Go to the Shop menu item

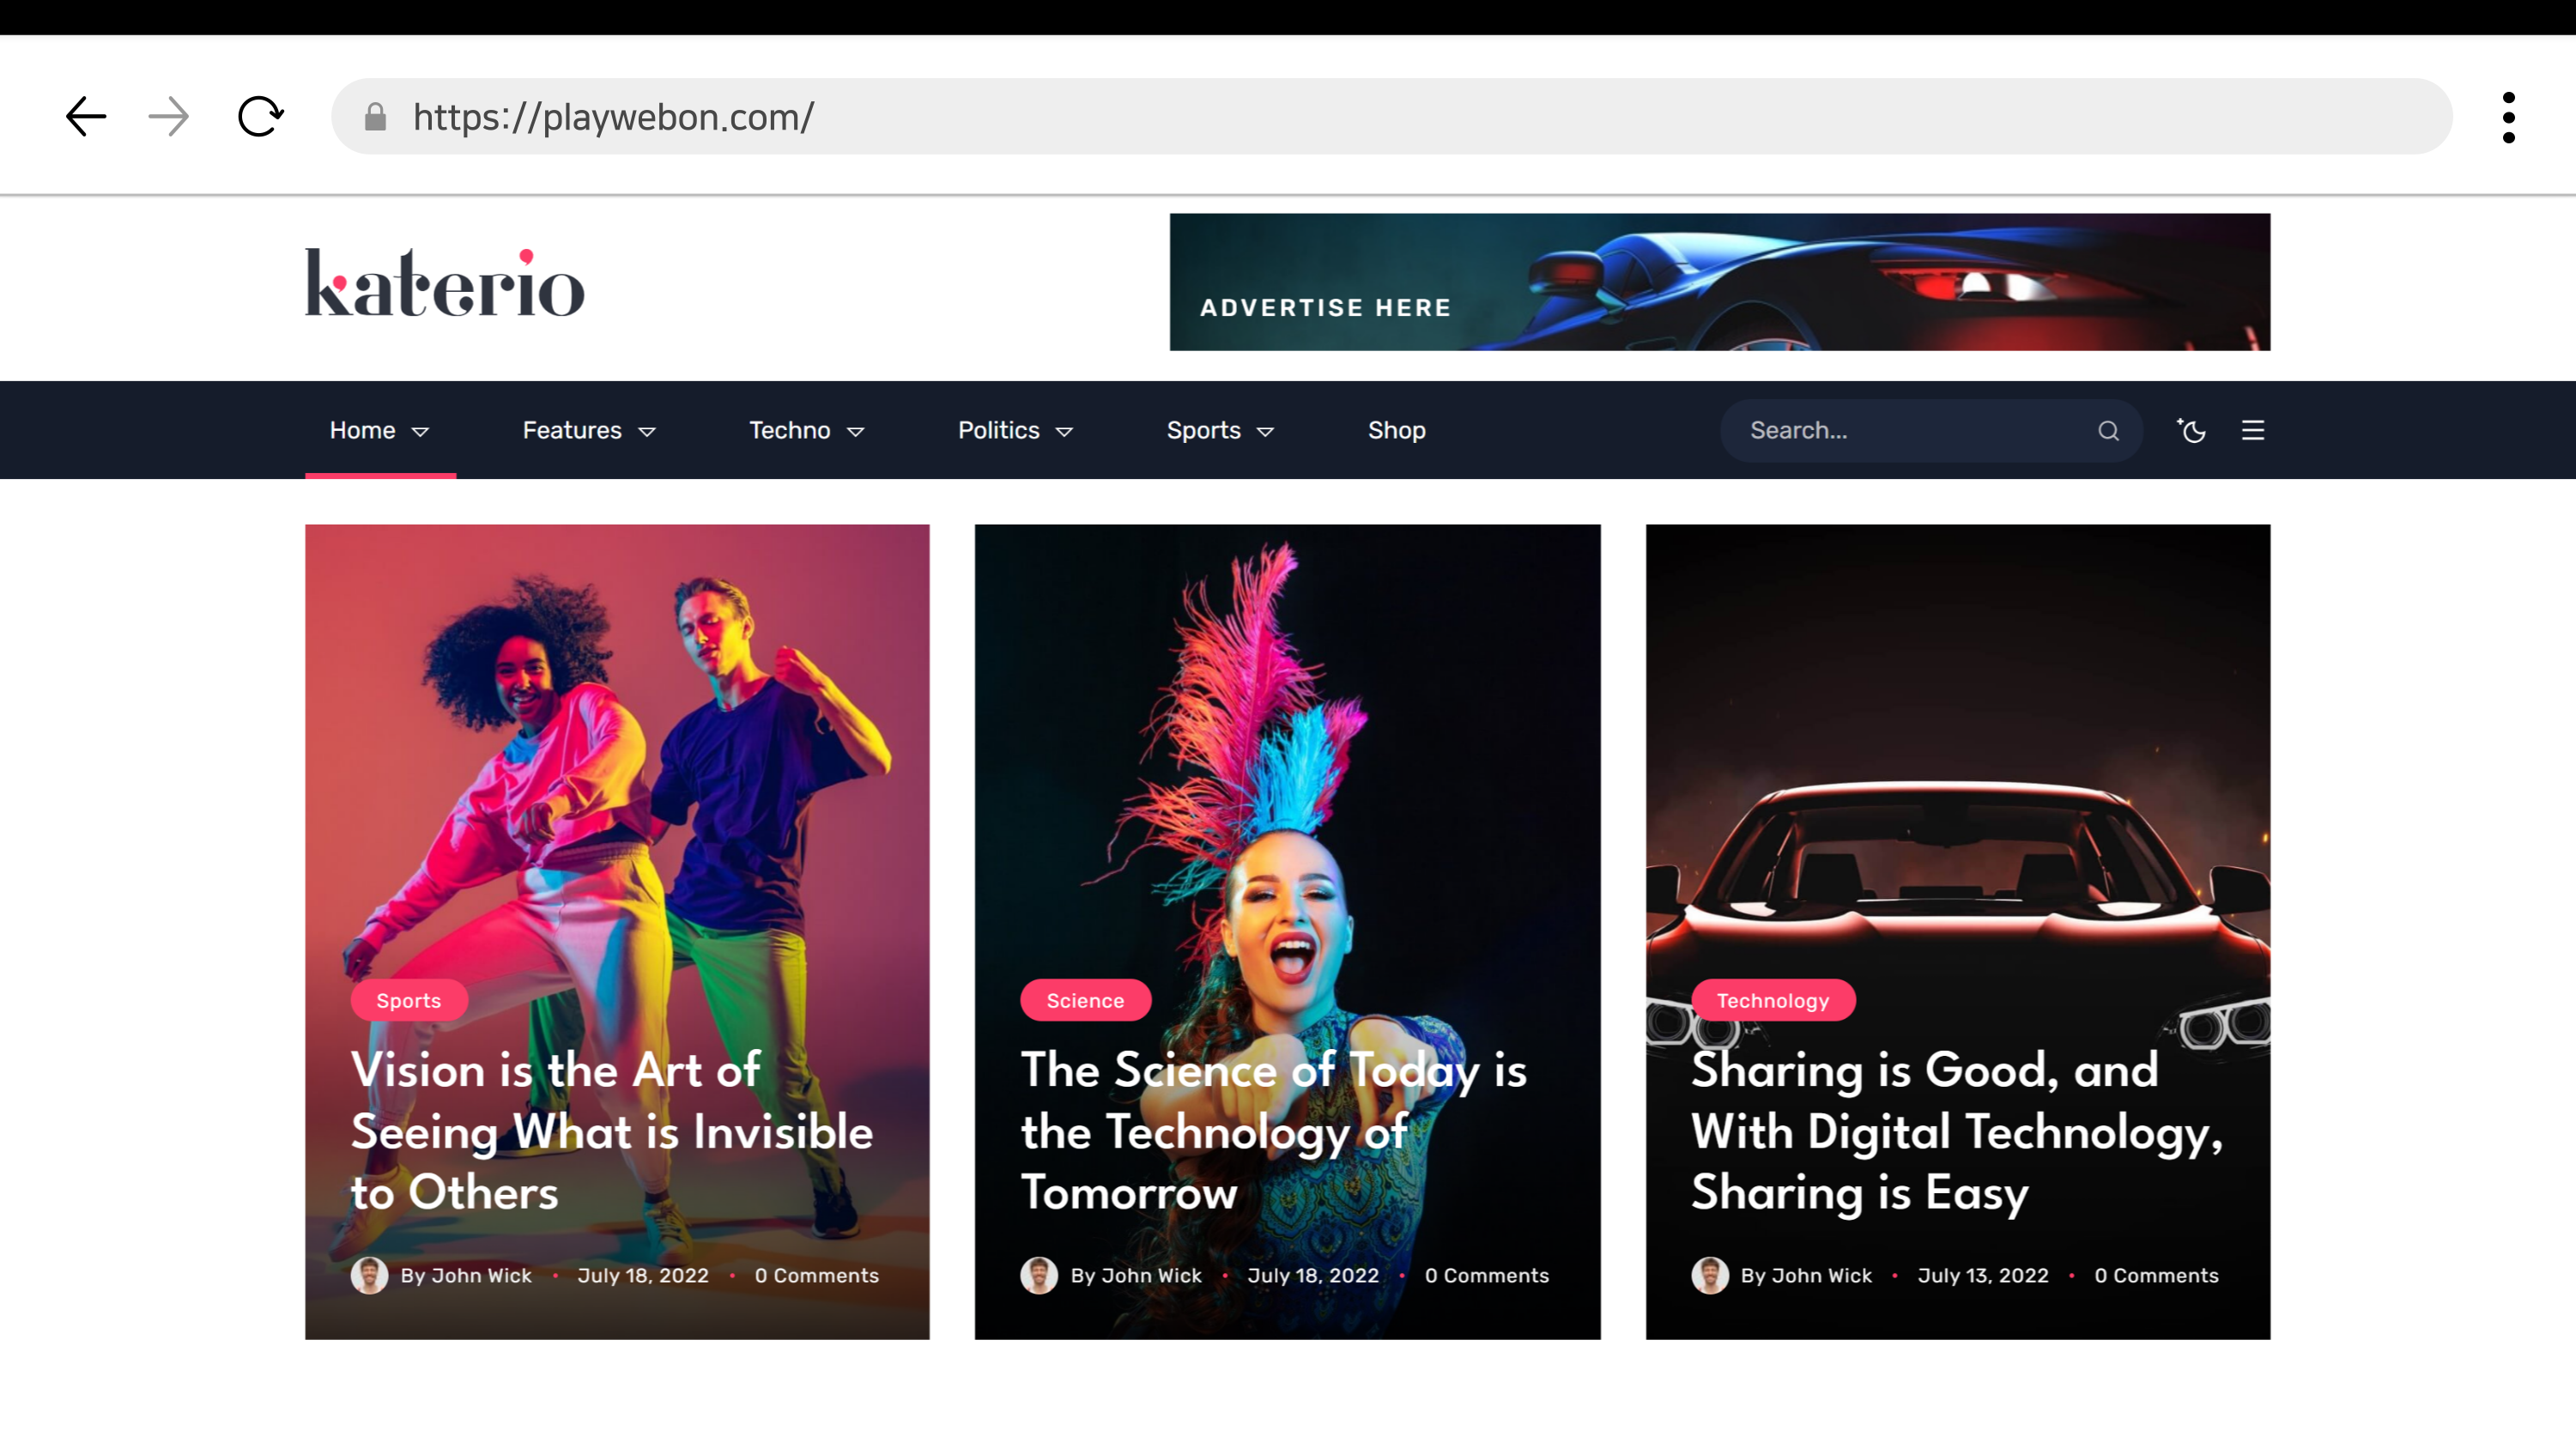pos(1396,431)
